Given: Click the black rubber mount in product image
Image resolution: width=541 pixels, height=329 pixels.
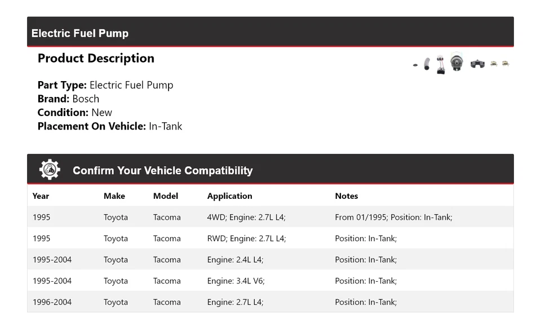Looking at the screenshot, I should click(477, 64).
